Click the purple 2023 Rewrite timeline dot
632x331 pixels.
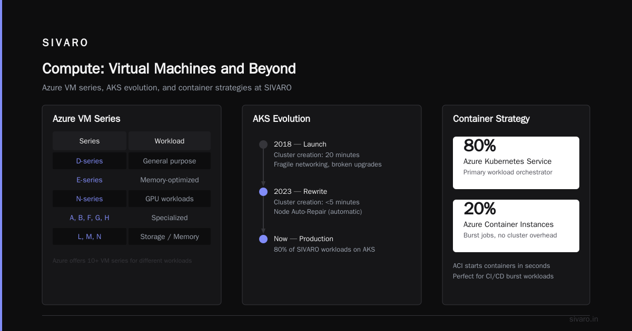tap(263, 192)
